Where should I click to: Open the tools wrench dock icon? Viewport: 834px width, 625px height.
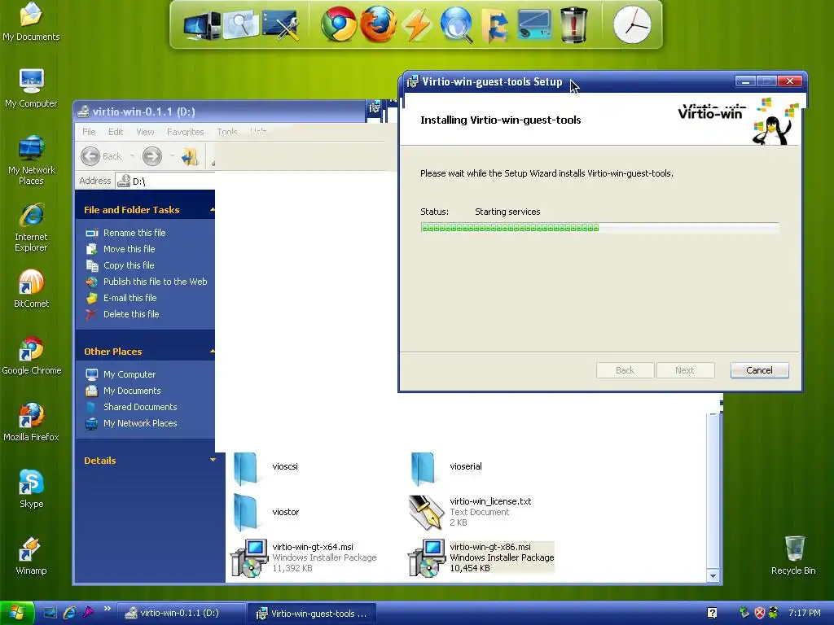pyautogui.click(x=280, y=25)
